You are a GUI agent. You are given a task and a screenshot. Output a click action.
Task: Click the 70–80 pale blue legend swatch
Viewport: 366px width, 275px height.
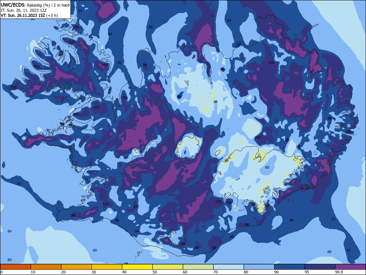(228, 267)
